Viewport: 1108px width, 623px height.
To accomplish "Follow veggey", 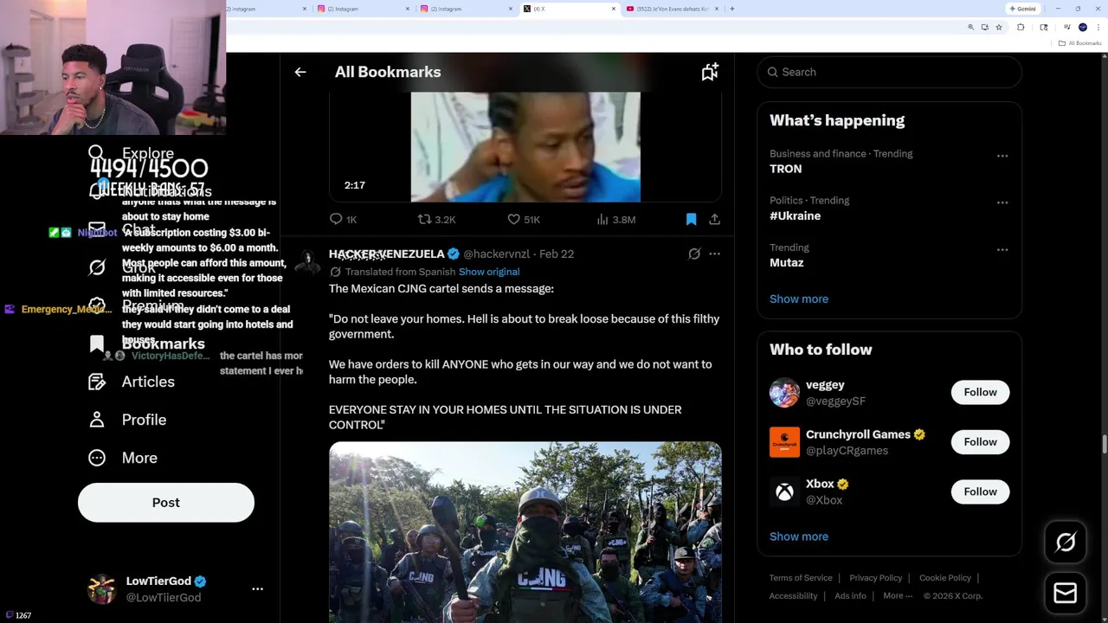I will pos(980,392).
